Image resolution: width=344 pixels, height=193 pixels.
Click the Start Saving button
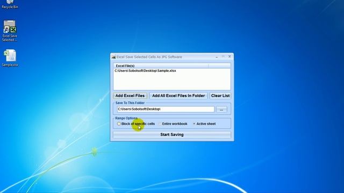click(x=172, y=135)
